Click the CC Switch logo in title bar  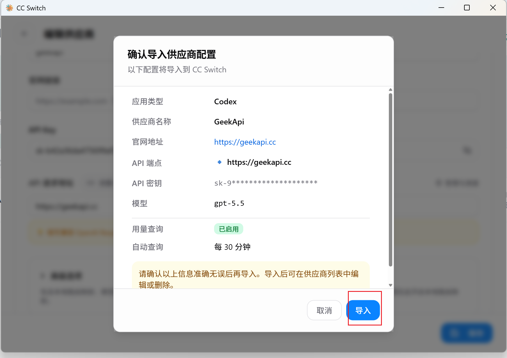(x=10, y=8)
